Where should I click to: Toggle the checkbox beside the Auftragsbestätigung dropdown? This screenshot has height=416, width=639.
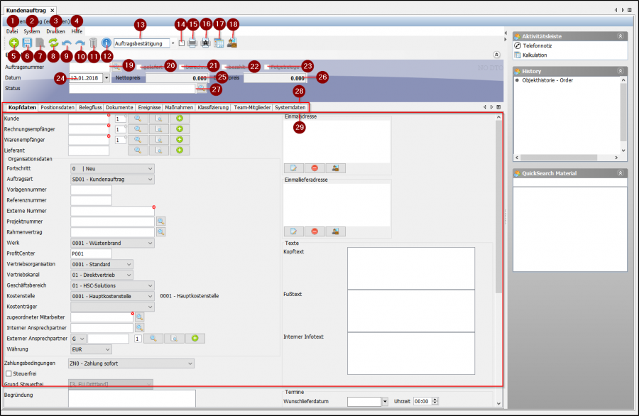182,43
